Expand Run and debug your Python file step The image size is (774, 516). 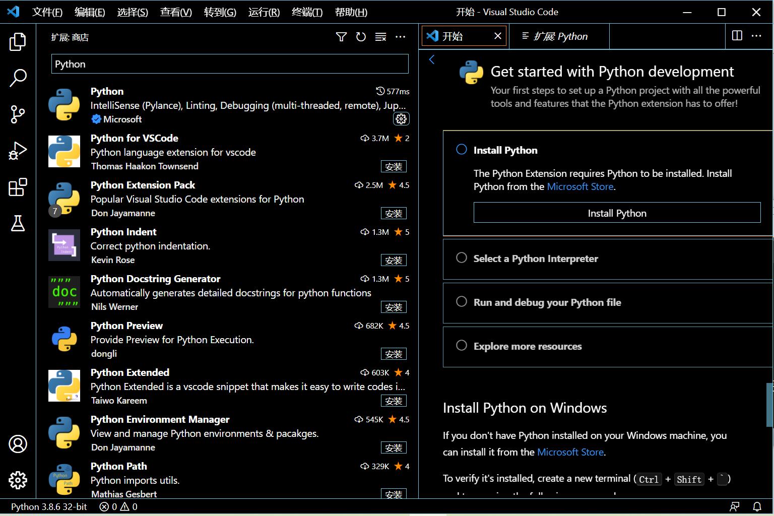[608, 303]
